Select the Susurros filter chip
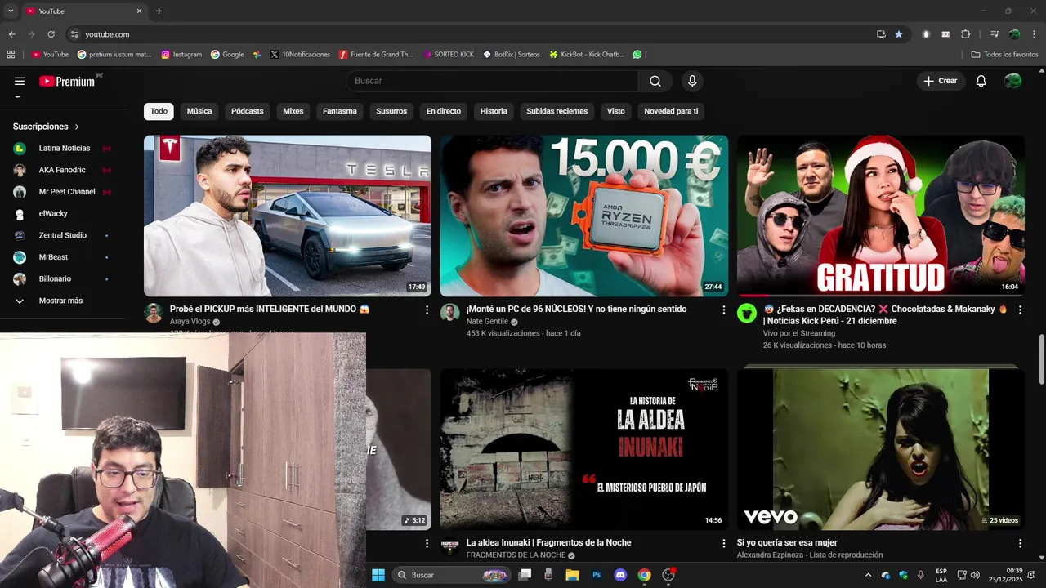This screenshot has width=1046, height=588. pos(391,111)
